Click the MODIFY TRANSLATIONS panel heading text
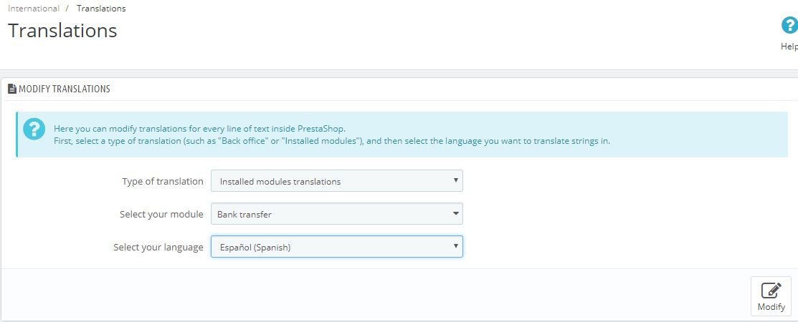This screenshot has height=322, width=798. (65, 89)
